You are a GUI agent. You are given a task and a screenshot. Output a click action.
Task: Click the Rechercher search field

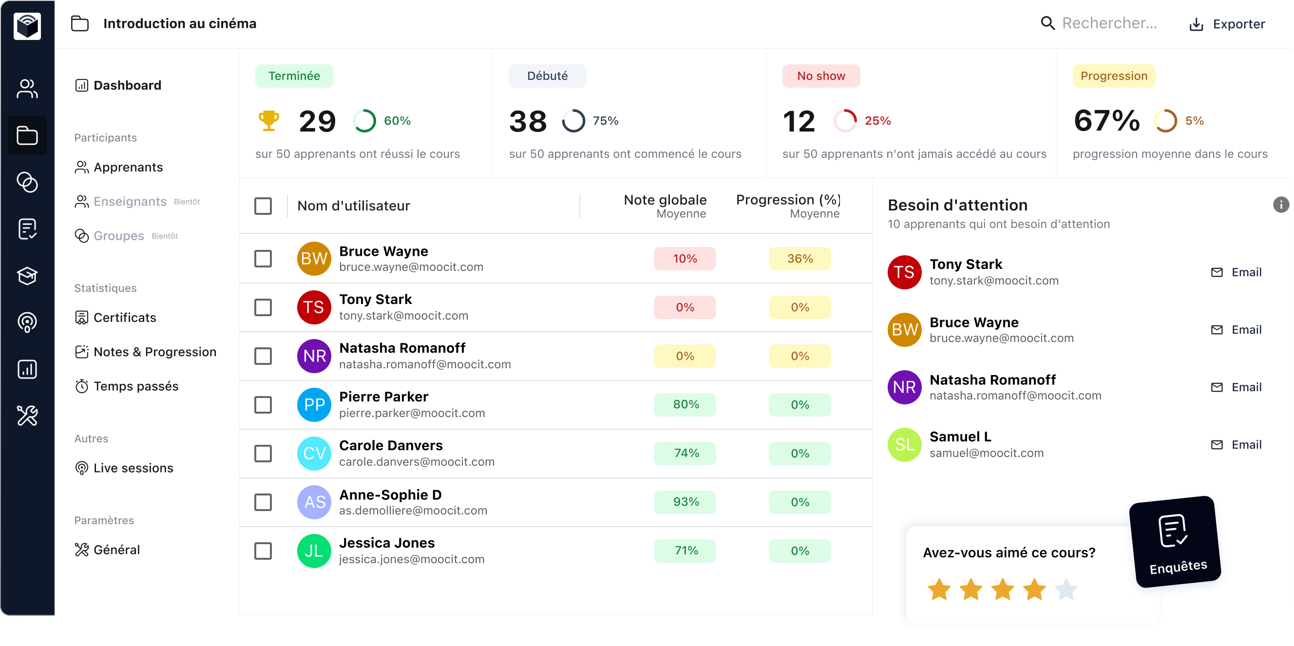coord(1109,23)
